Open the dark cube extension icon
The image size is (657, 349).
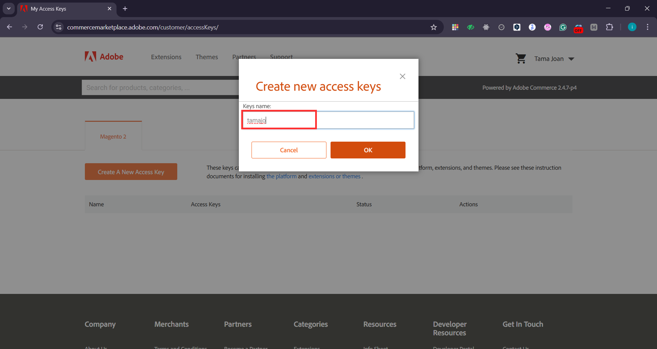517,27
